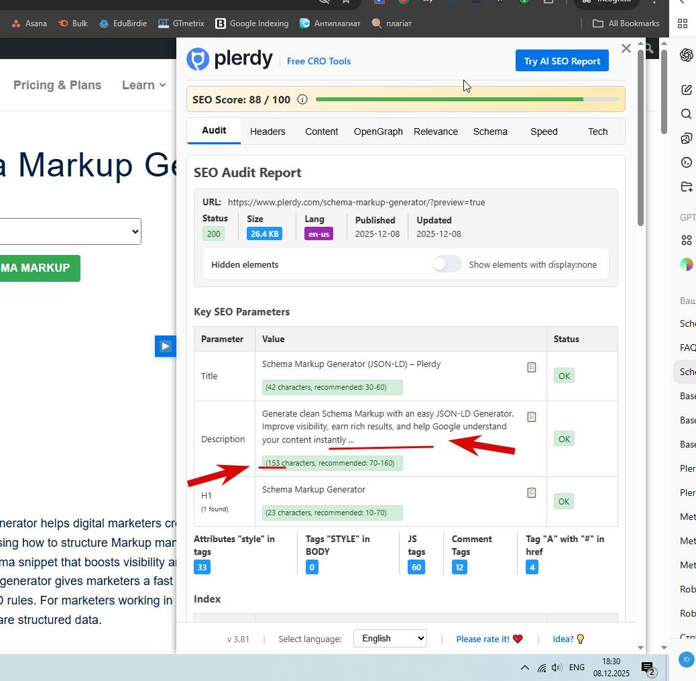Show hidden icons chevron in system tray
696x681 pixels.
click(x=524, y=667)
